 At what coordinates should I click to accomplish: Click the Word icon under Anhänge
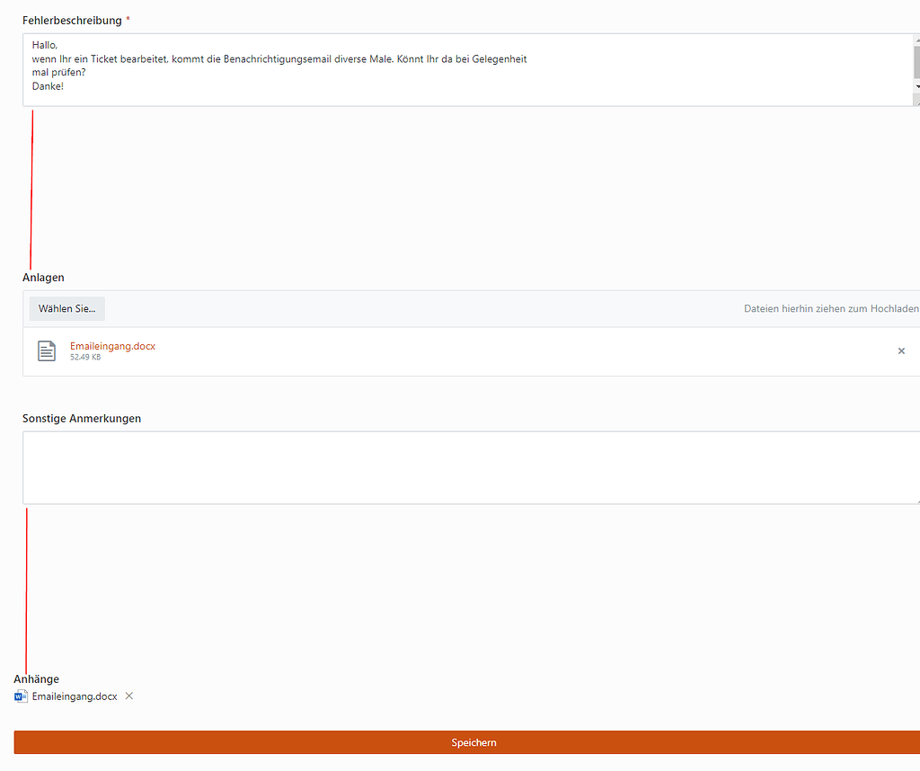point(22,696)
